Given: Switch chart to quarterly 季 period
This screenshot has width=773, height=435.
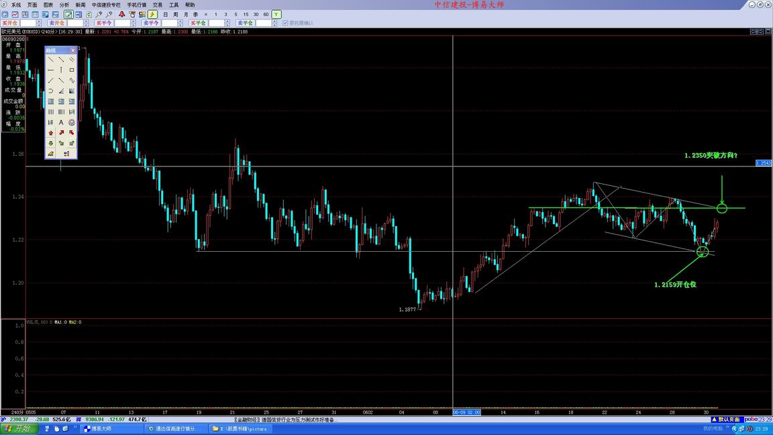Looking at the screenshot, I should tap(196, 14).
